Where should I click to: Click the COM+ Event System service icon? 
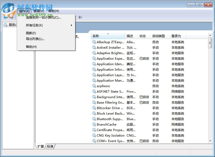coord(94,141)
